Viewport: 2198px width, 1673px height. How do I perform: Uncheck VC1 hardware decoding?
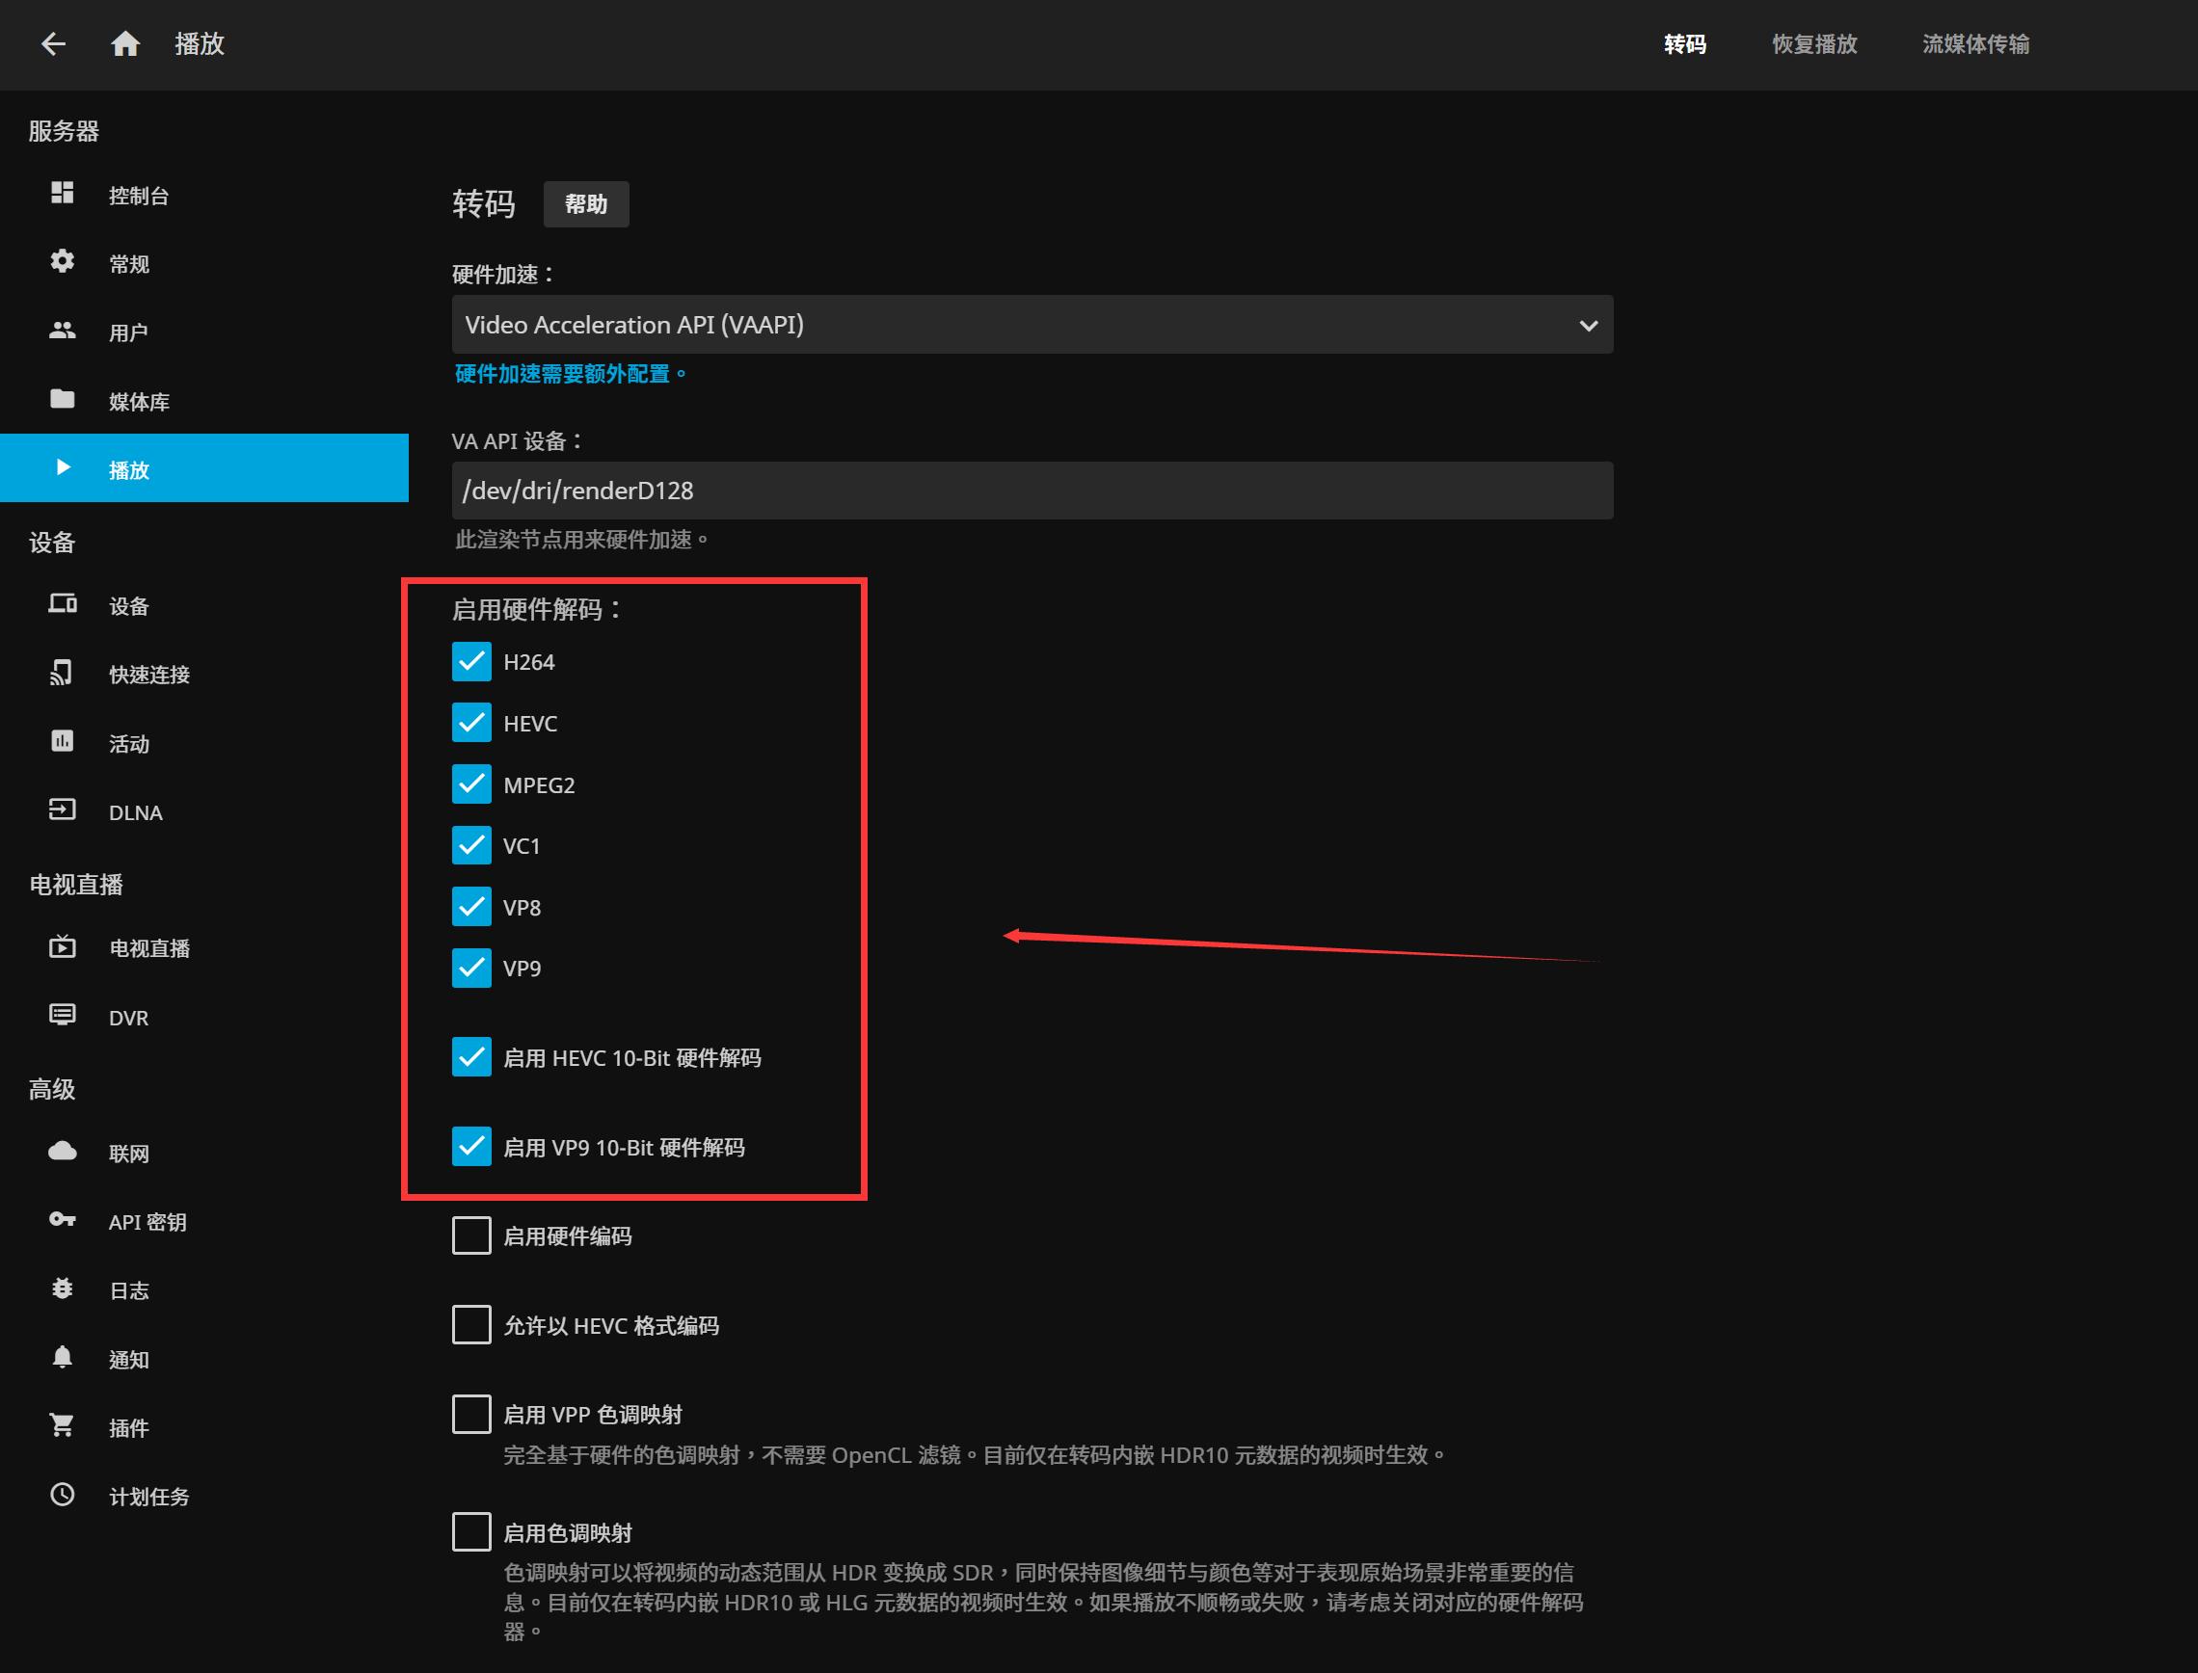(x=472, y=844)
